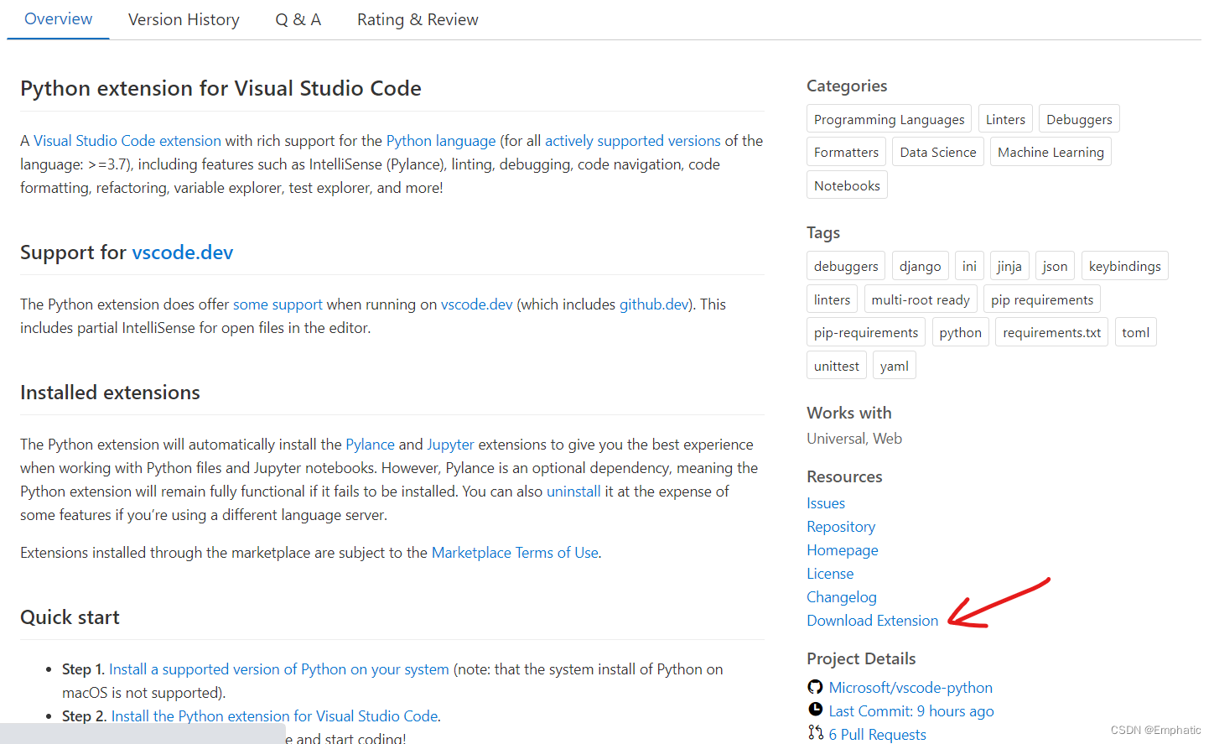Screen dimensions: 1214x744
Task: Open the Homepage resource link
Action: 843,550
